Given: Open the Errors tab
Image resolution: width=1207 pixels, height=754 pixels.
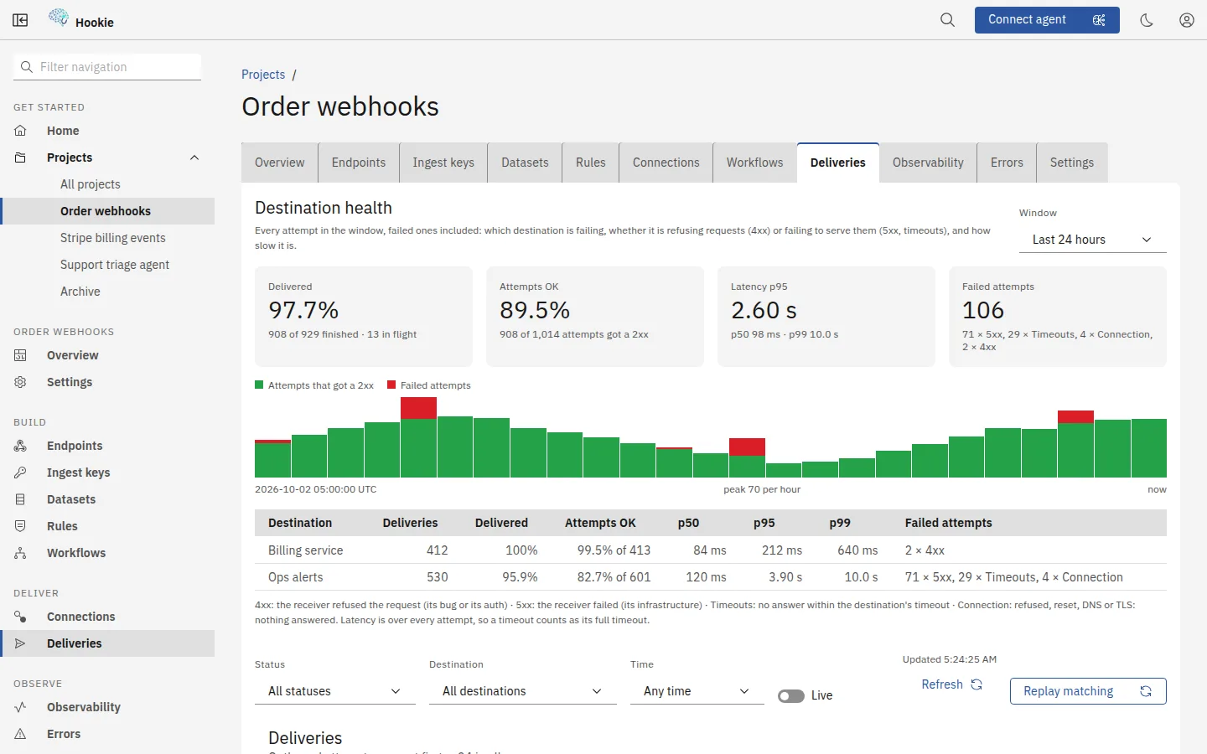Looking at the screenshot, I should (x=1007, y=163).
